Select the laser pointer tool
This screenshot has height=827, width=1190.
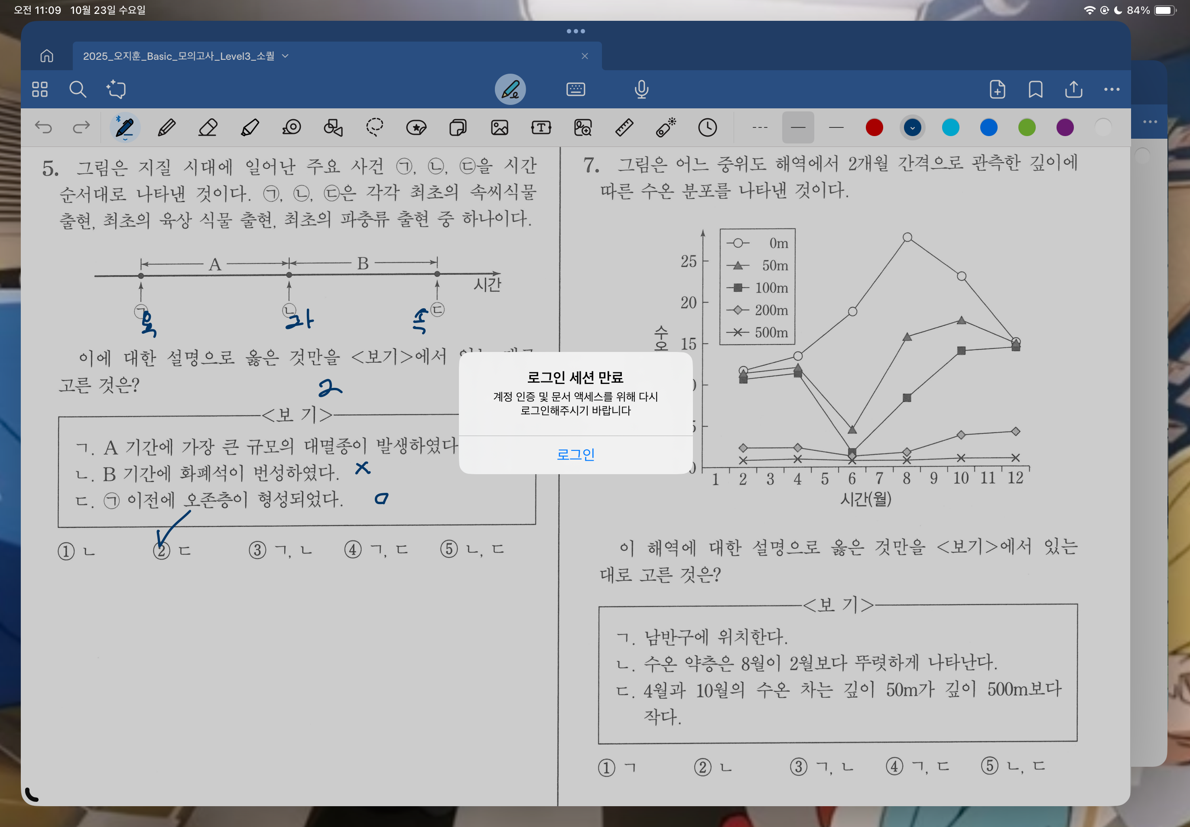pos(666,127)
